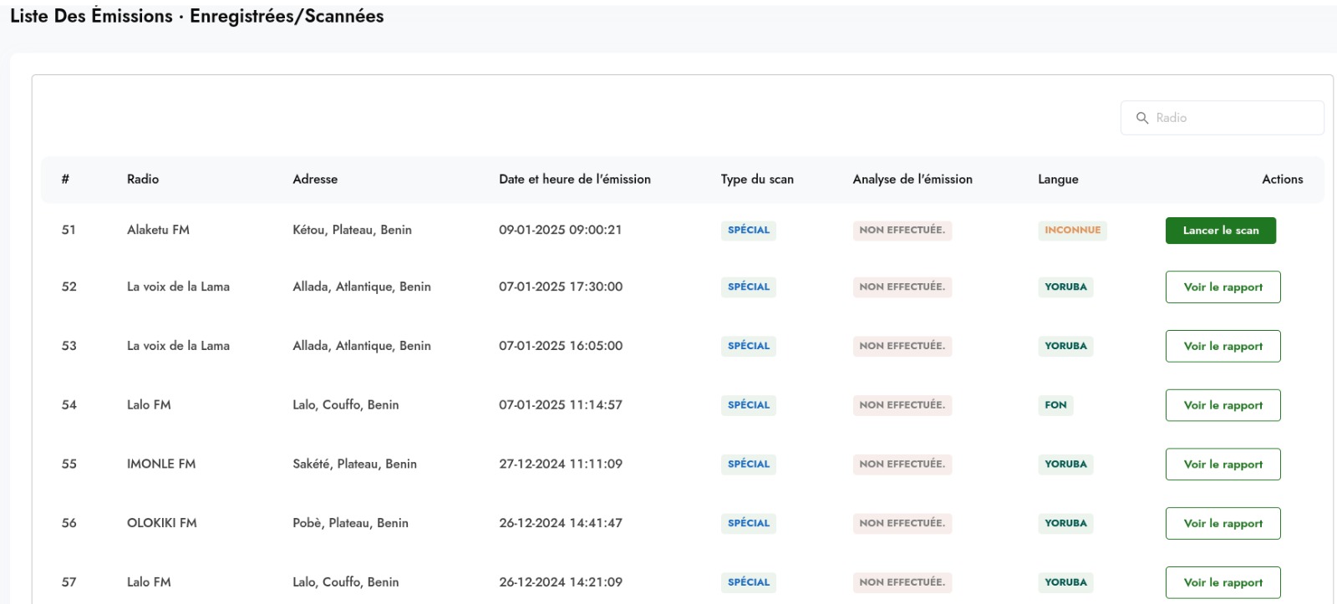Click the Langue column header

coord(1058,180)
